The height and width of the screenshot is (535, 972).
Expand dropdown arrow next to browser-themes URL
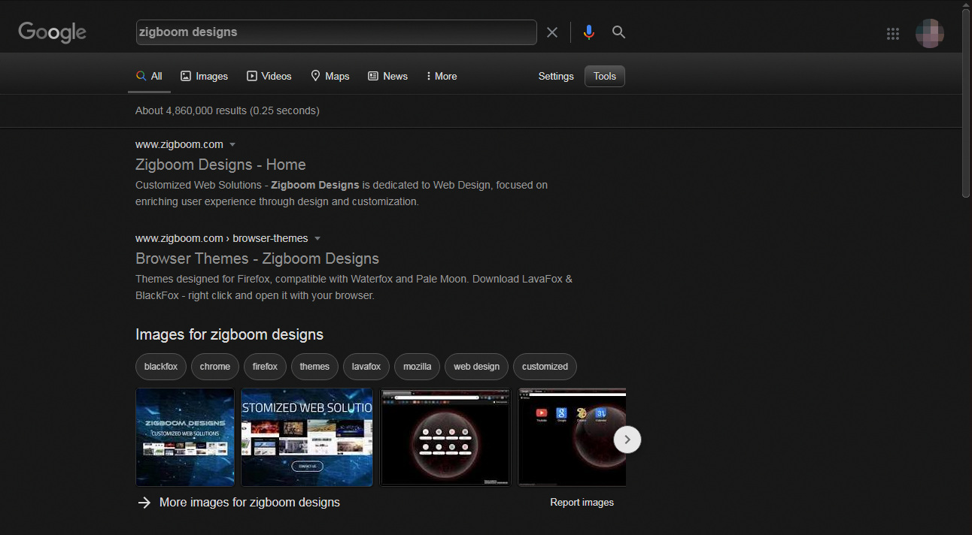317,238
